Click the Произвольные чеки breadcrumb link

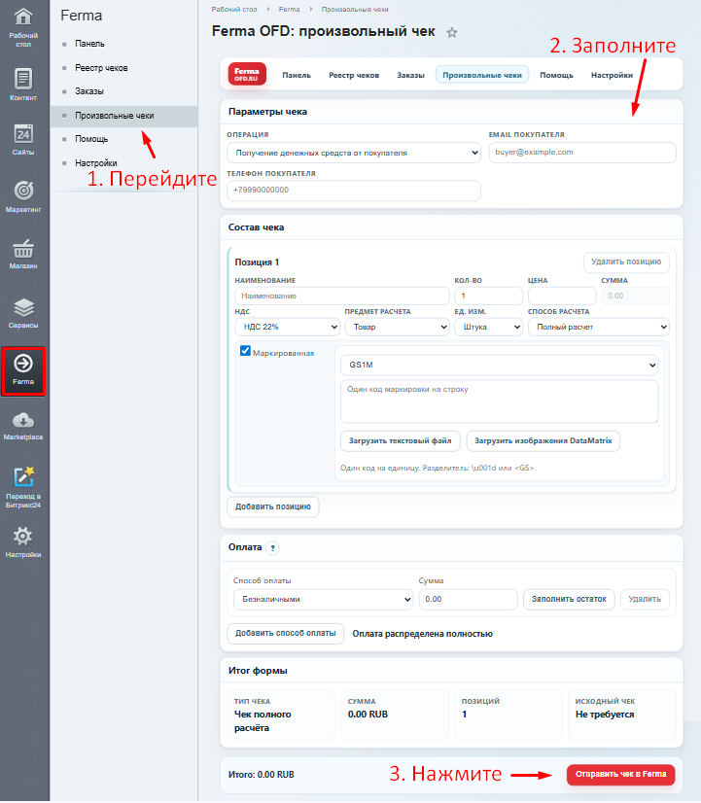(355, 9)
